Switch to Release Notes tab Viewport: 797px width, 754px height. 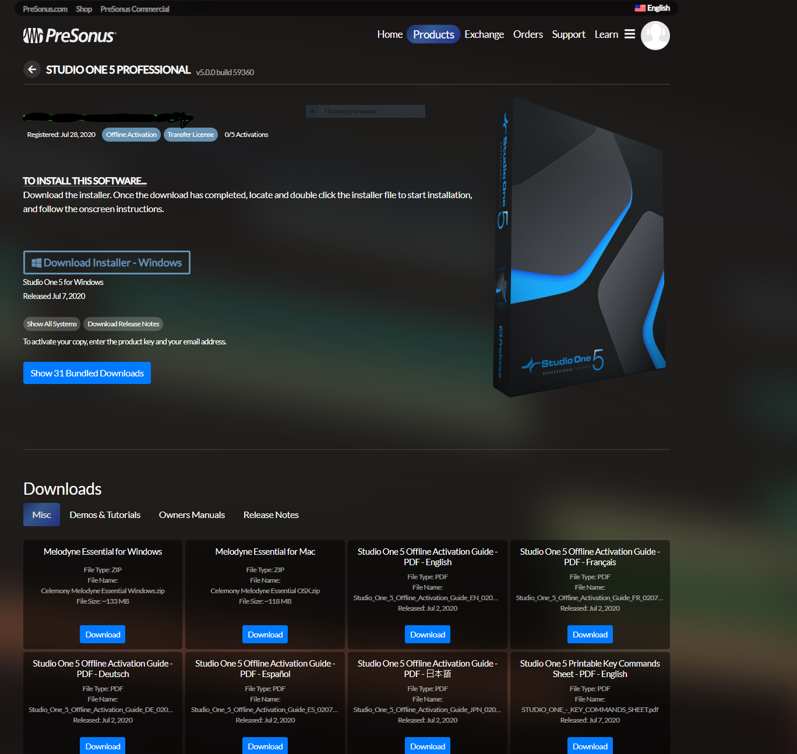click(x=271, y=515)
